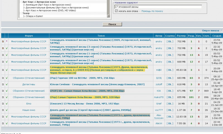223x134 pixels.
Task: Sort results by Форум column header
Action: coord(29,36)
